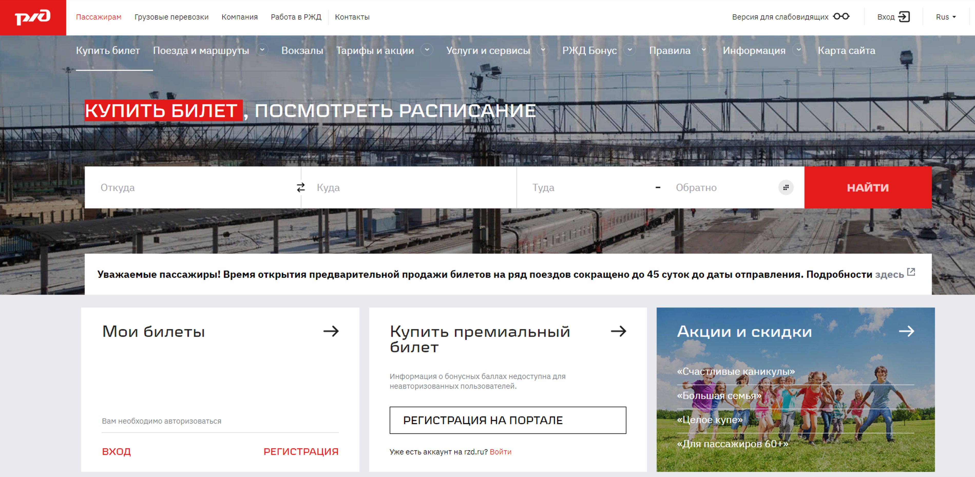Open «Большая семья» promotion
The height and width of the screenshot is (477, 975).
point(719,396)
